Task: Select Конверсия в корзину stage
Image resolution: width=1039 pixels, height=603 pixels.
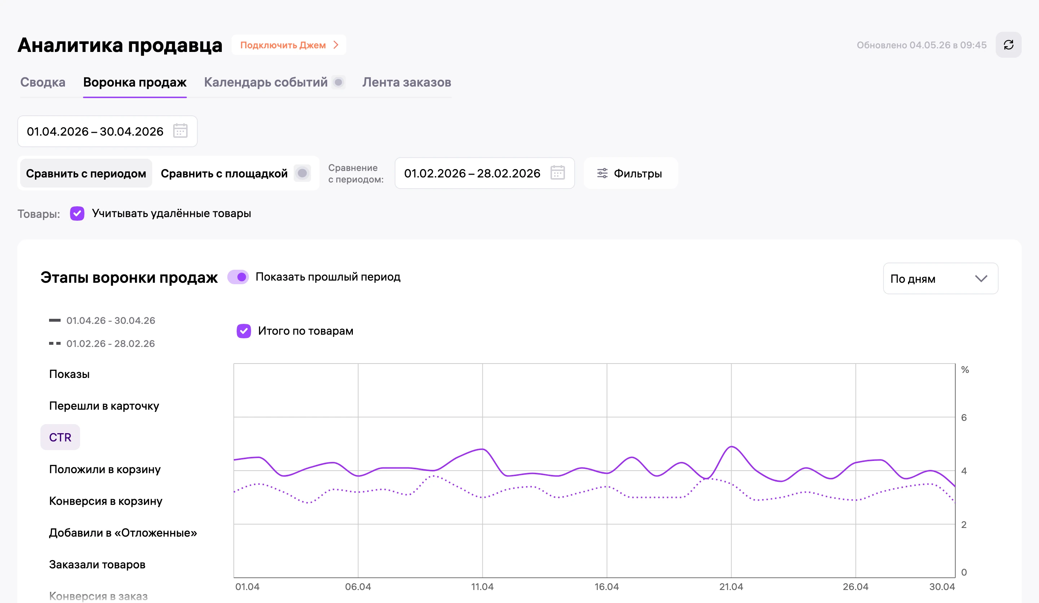Action: coord(106,501)
